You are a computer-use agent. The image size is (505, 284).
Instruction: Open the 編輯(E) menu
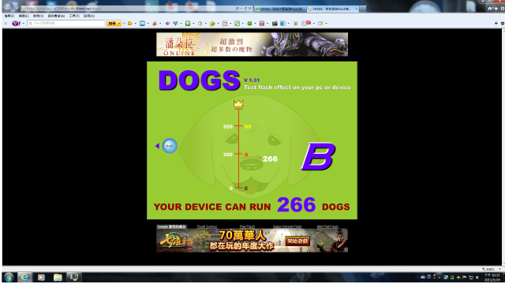tap(24, 16)
